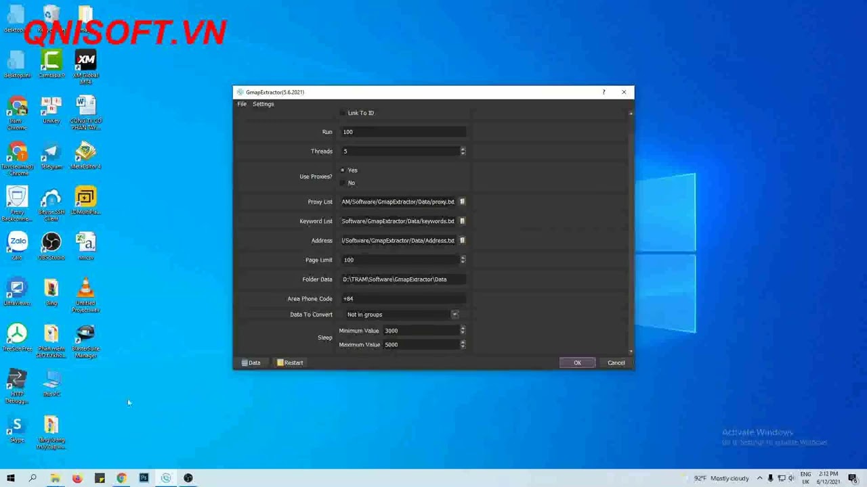
Task: Click inside the Address path field
Action: [398, 240]
